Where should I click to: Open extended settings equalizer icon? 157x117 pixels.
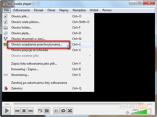click(47, 111)
